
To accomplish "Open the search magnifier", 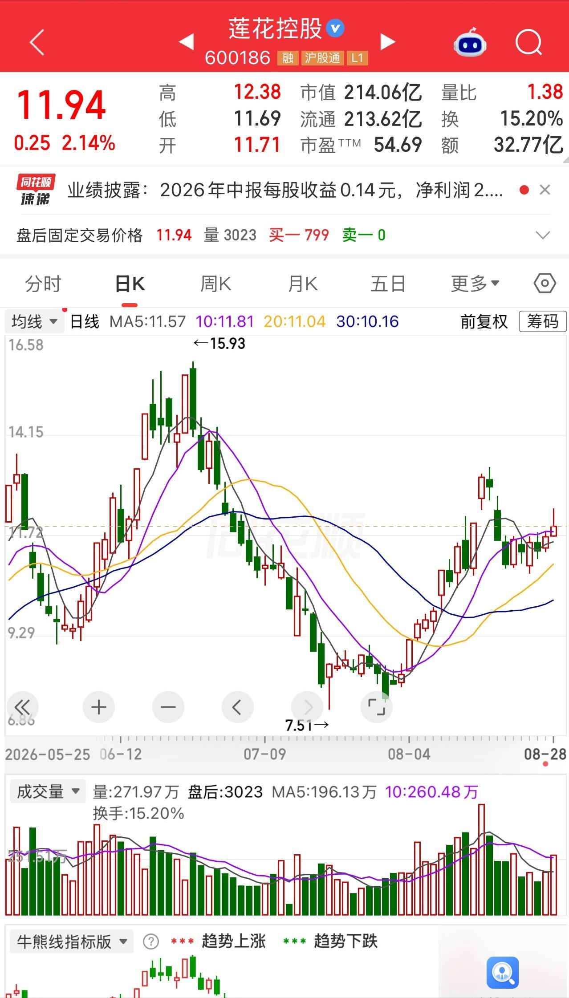I will (528, 43).
